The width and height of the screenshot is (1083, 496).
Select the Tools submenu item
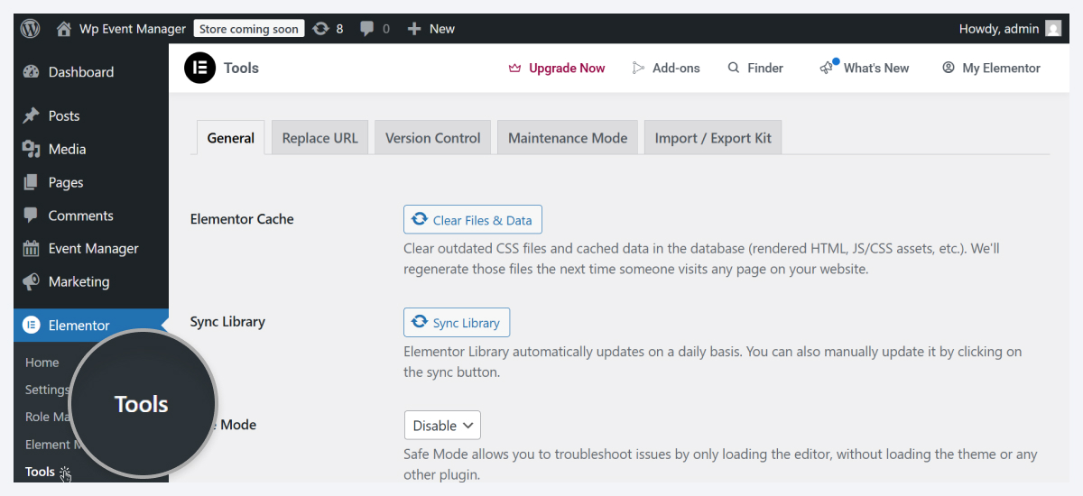point(40,472)
